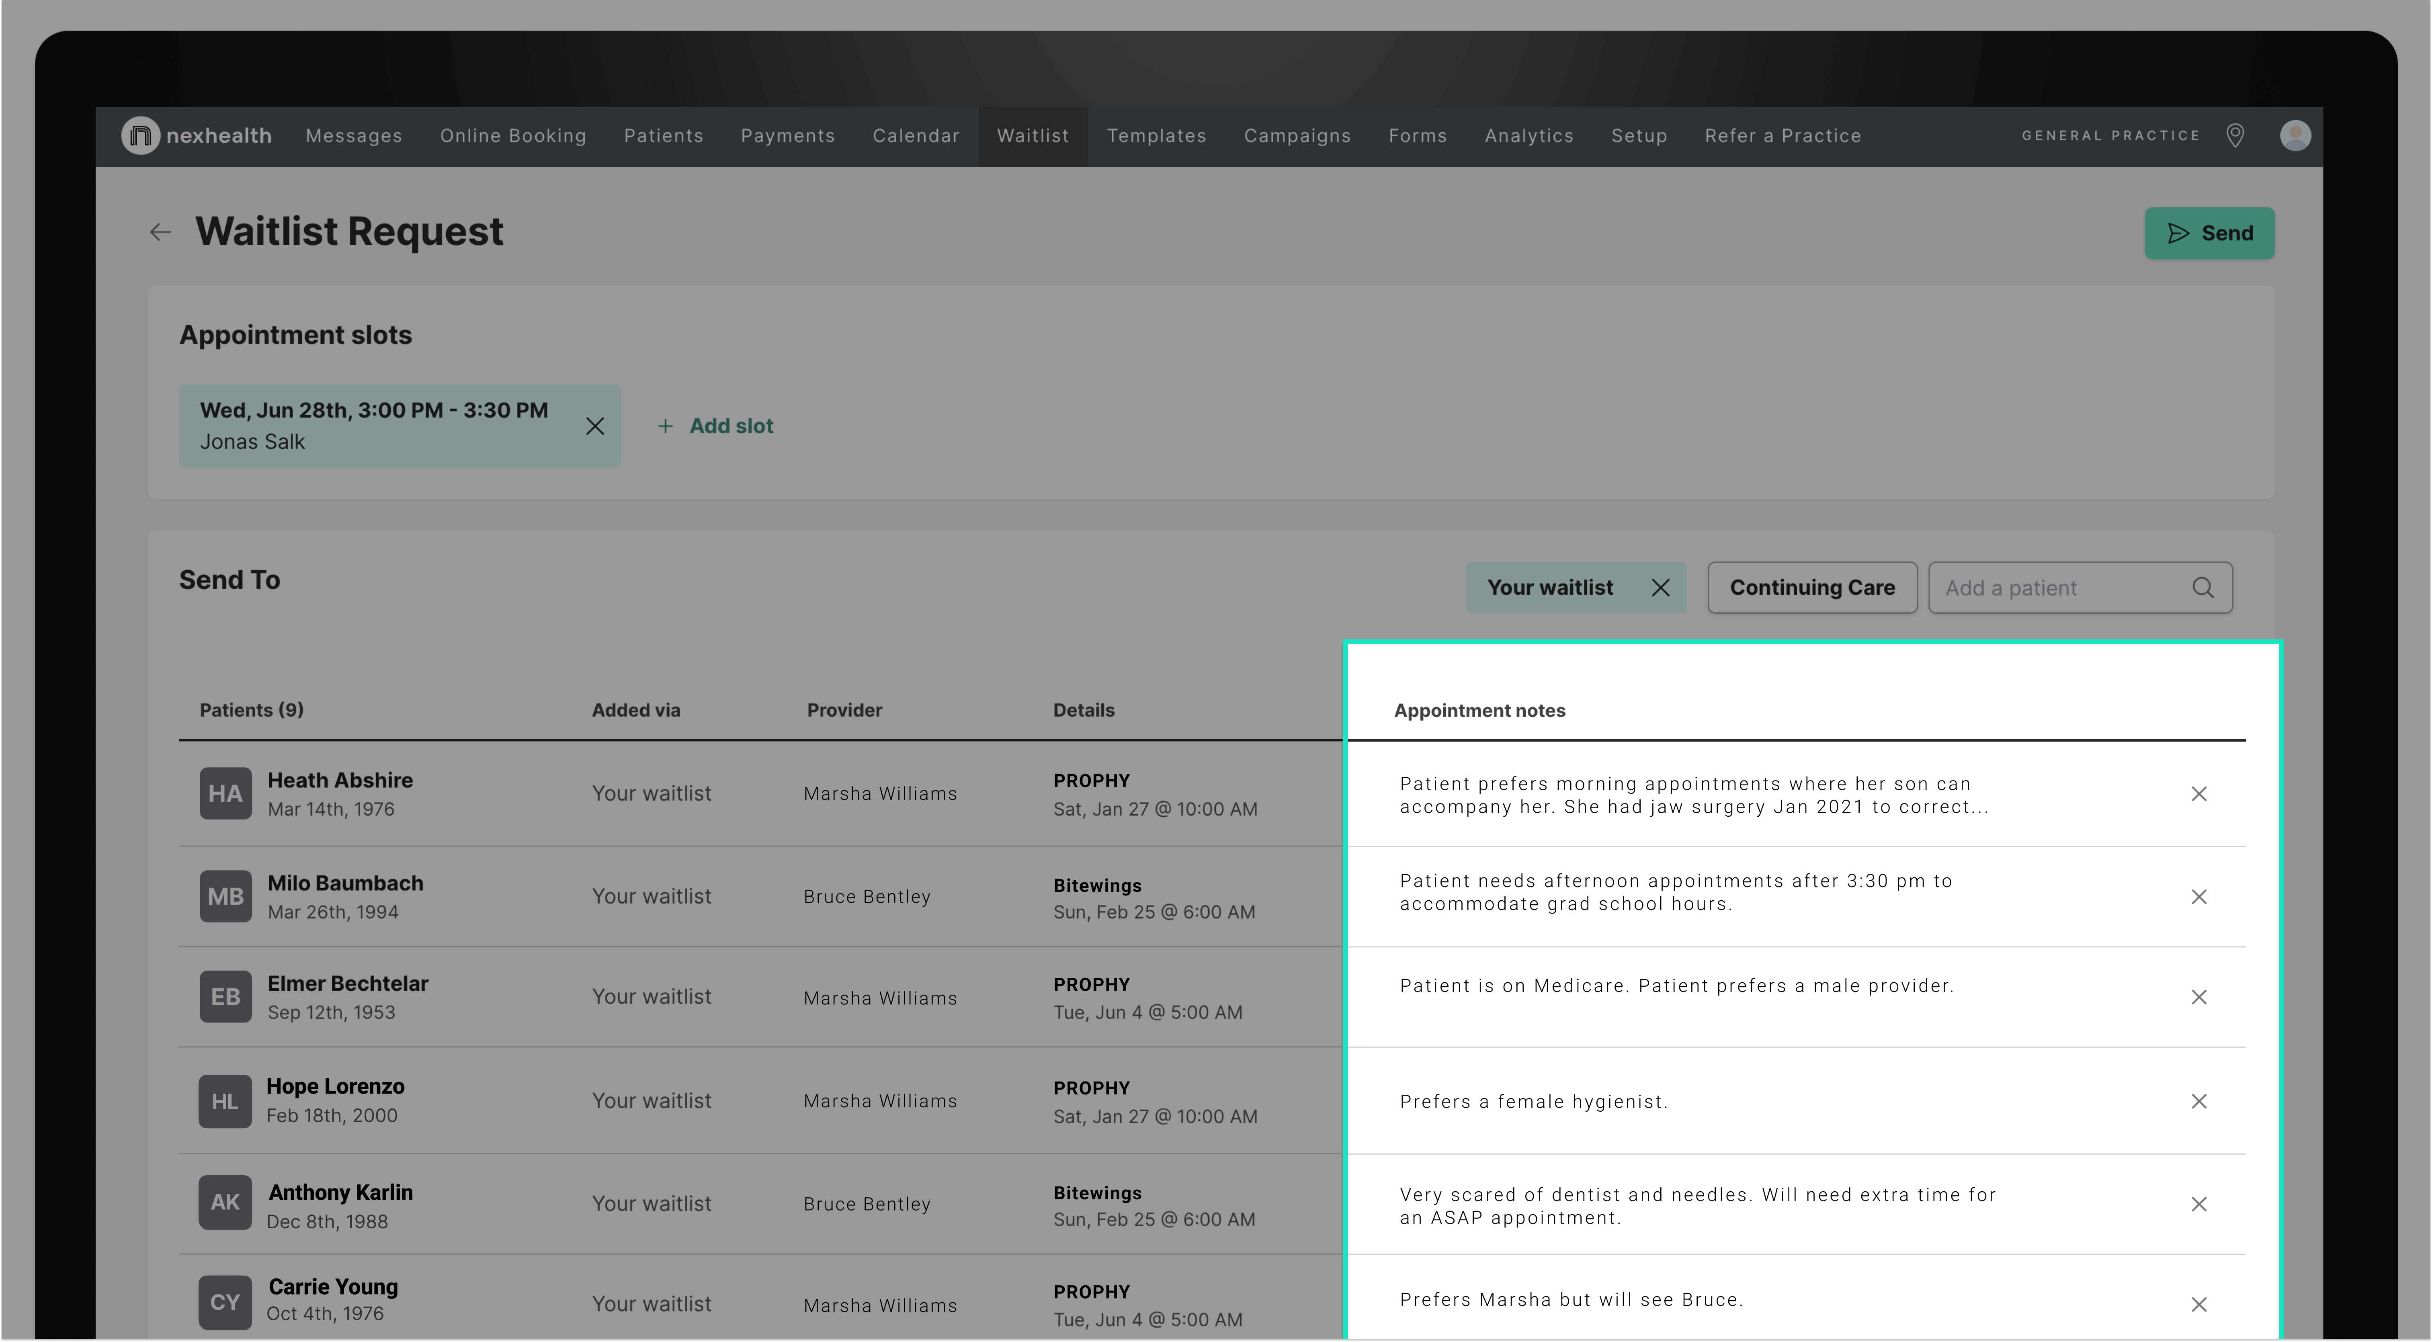Open Anthony Karlin's patient name
The image size is (2432, 1342).
tap(341, 1193)
